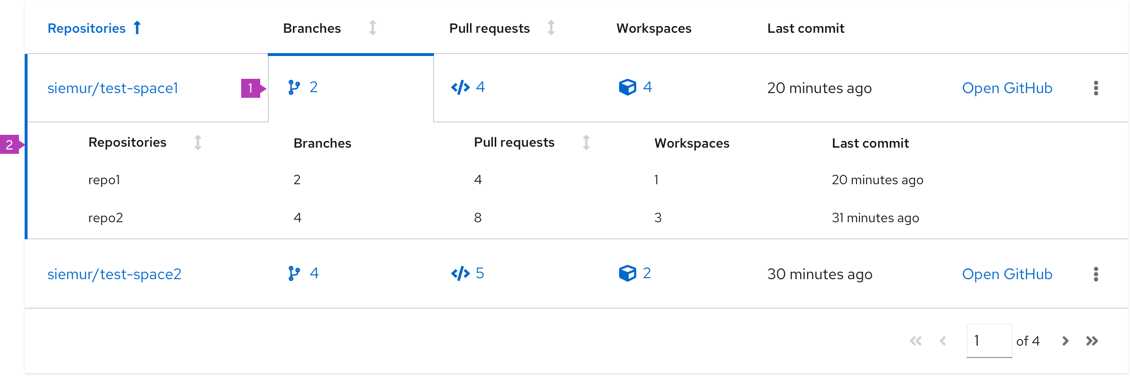
Task: Expand workspaces cell for siemur/test-space2
Action: [x=635, y=273]
